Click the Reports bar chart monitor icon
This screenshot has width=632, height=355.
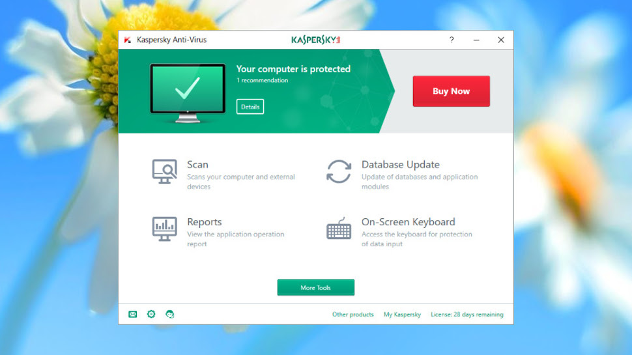(164, 229)
